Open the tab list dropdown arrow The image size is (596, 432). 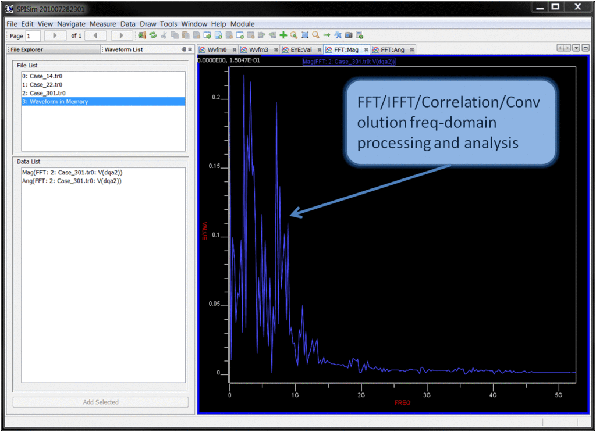pyautogui.click(x=576, y=48)
